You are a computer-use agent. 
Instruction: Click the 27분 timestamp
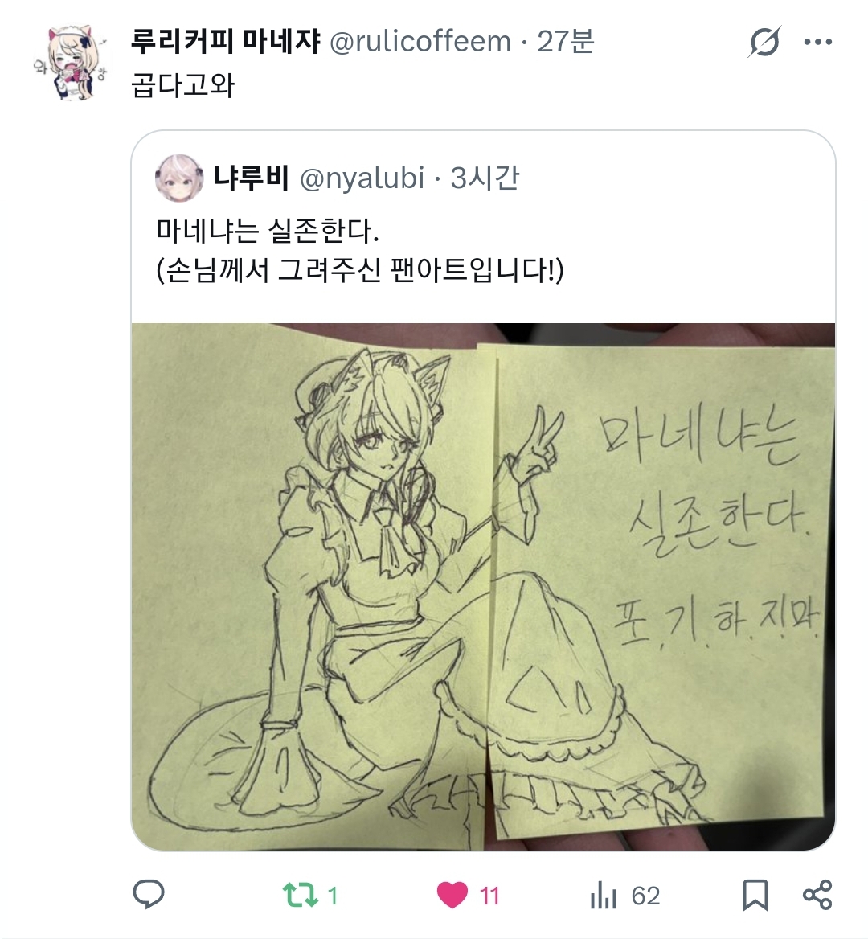[x=565, y=41]
